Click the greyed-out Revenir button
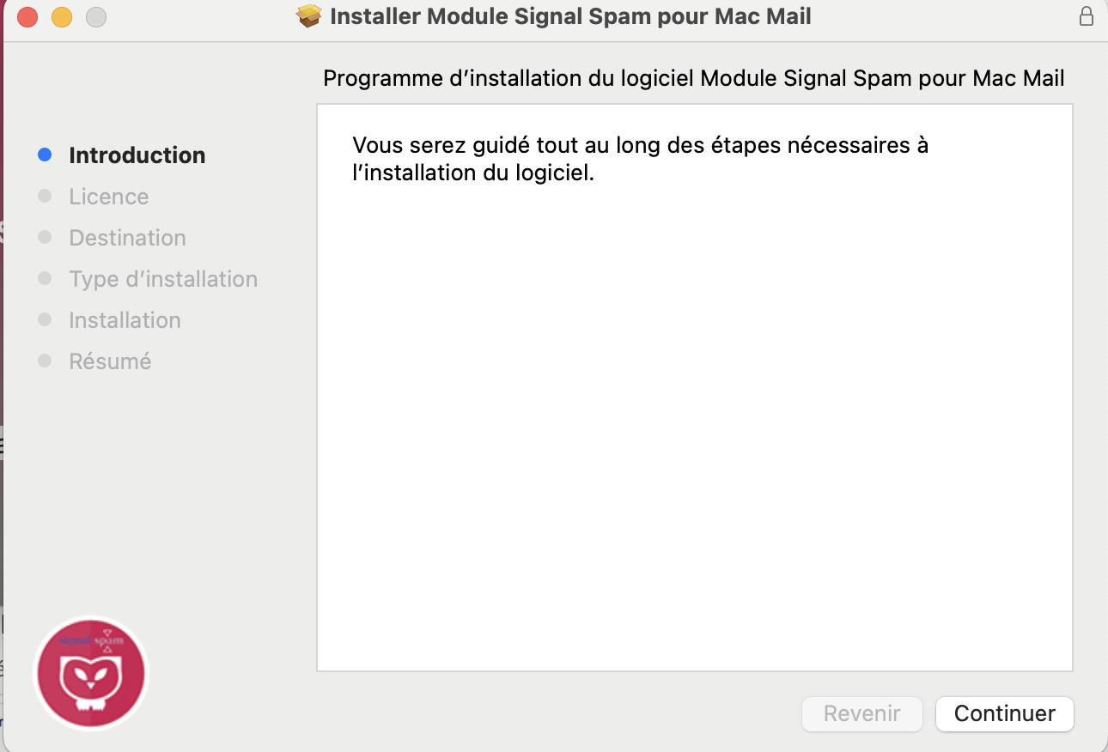This screenshot has width=1108, height=752. (x=861, y=713)
